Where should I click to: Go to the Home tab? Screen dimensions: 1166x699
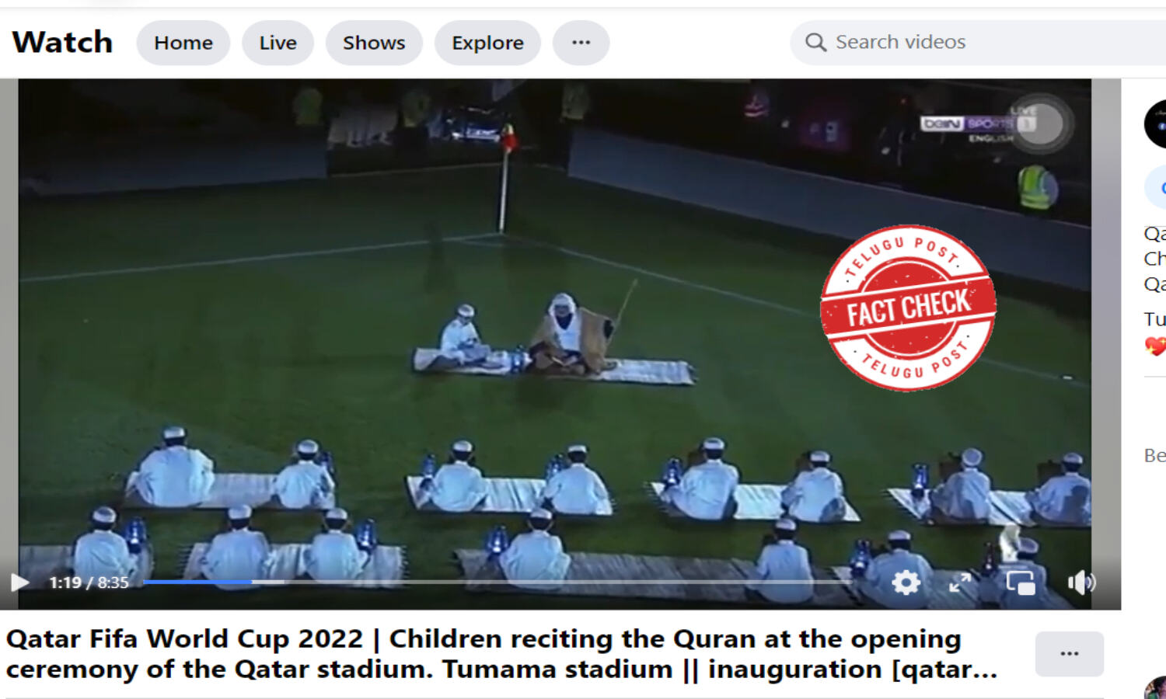click(x=183, y=43)
